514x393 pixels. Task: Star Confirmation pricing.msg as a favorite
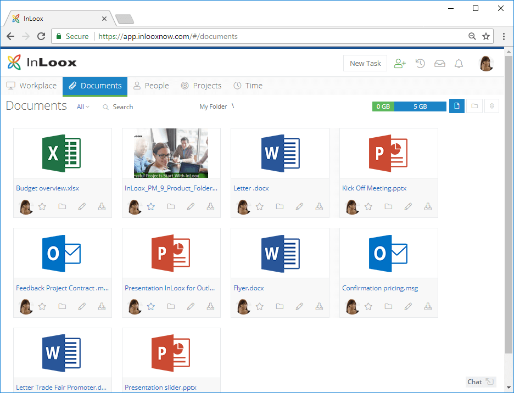tap(368, 306)
